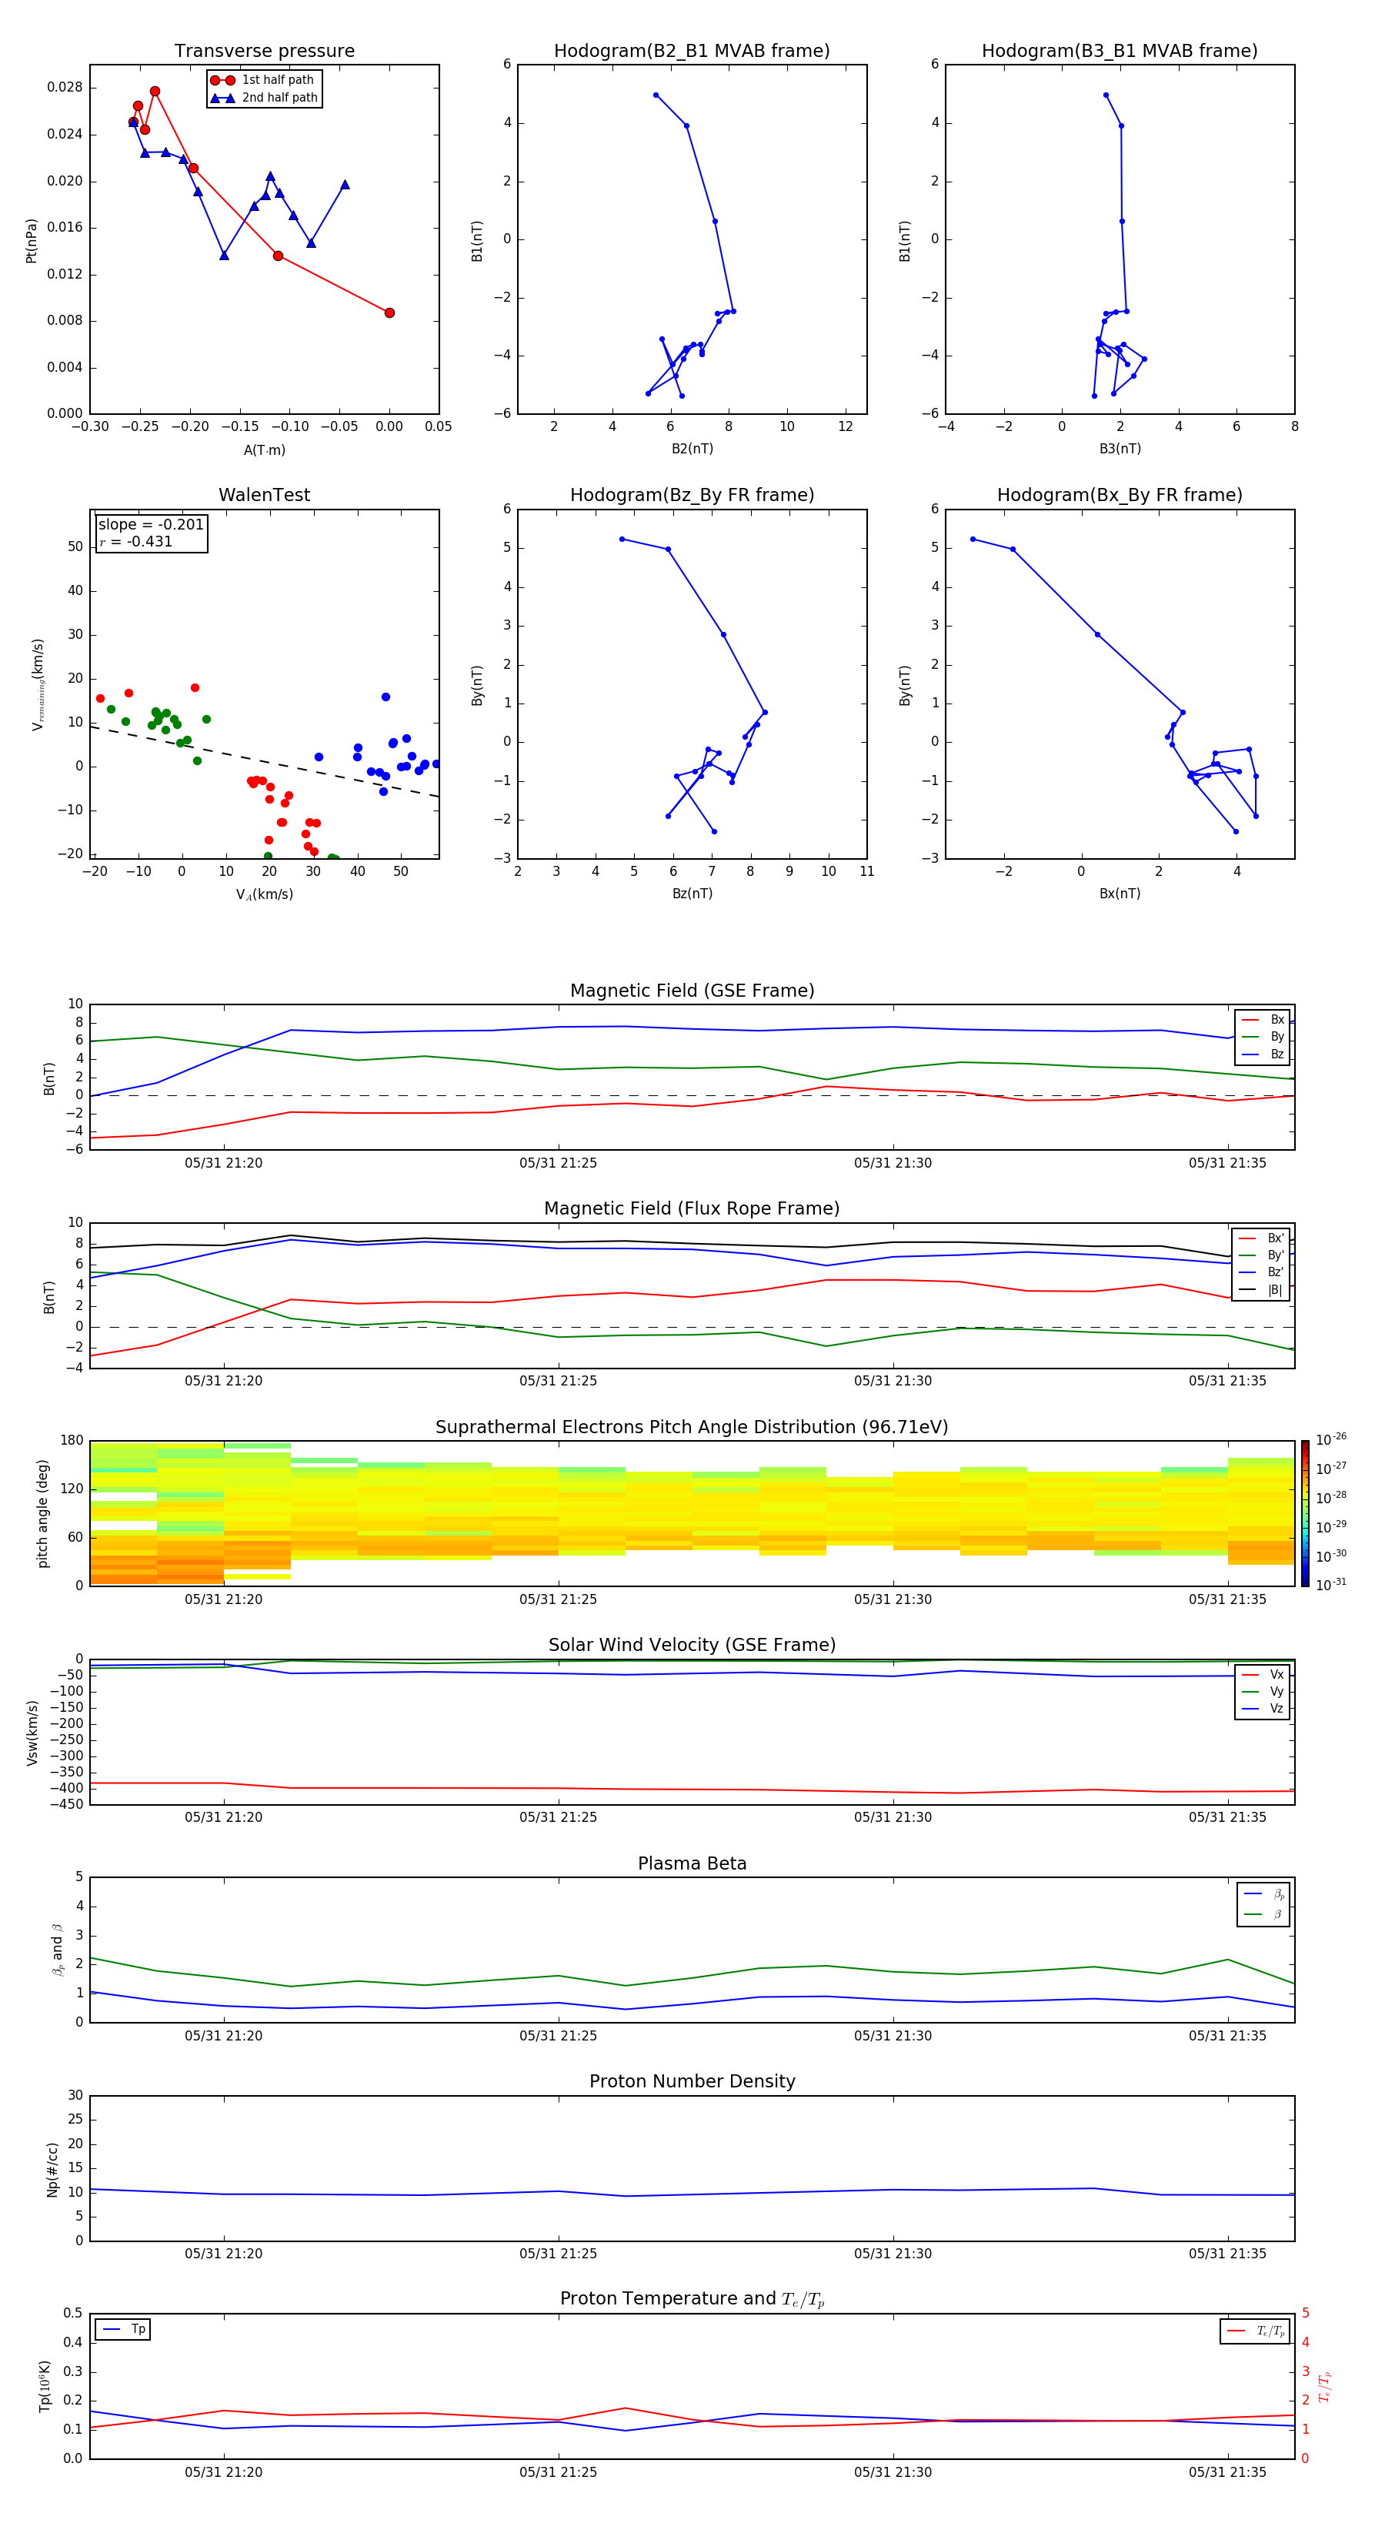The width and height of the screenshot is (1385, 2540).
Task: Click the 'By' legend entry in GSE panel
Action: point(1263,1036)
